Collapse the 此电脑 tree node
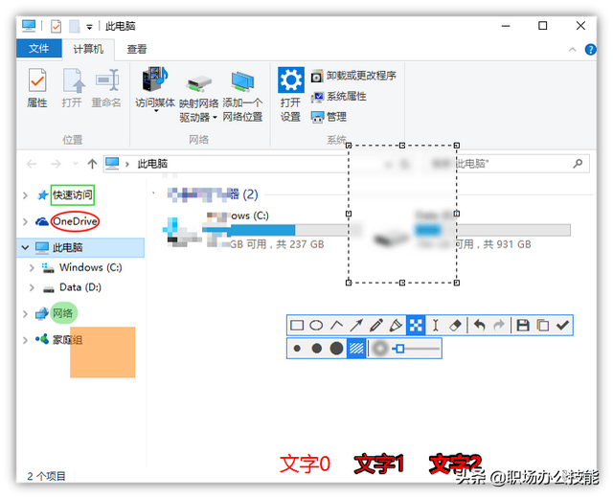 pos(25,247)
